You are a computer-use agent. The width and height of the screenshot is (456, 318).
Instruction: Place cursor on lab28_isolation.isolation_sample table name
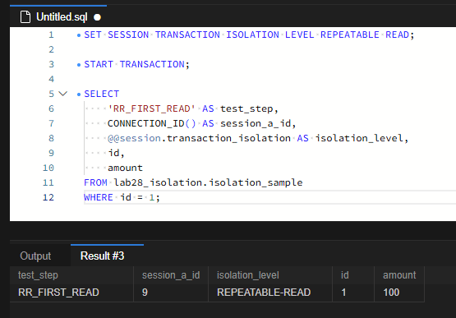208,182
